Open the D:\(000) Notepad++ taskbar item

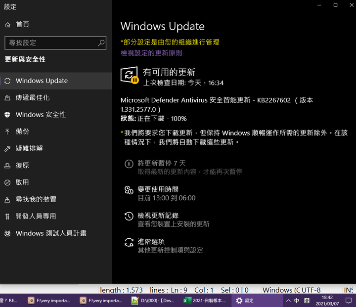point(153,301)
